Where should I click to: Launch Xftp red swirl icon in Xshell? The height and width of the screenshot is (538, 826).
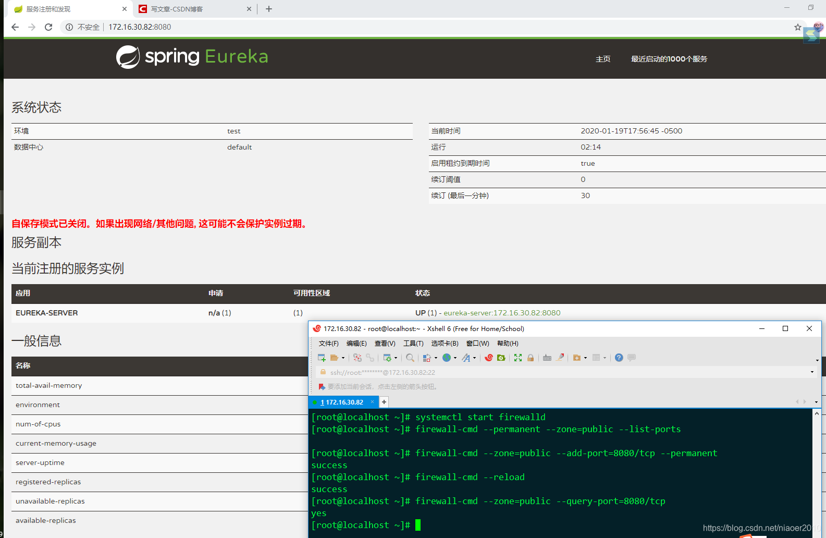click(x=489, y=358)
